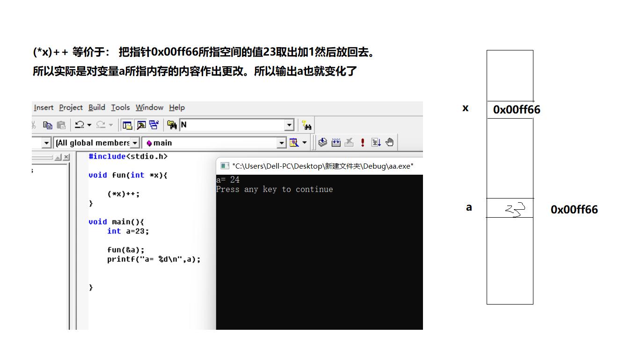The height and width of the screenshot is (362, 627).
Task: Click the Copy icon
Action: point(48,125)
